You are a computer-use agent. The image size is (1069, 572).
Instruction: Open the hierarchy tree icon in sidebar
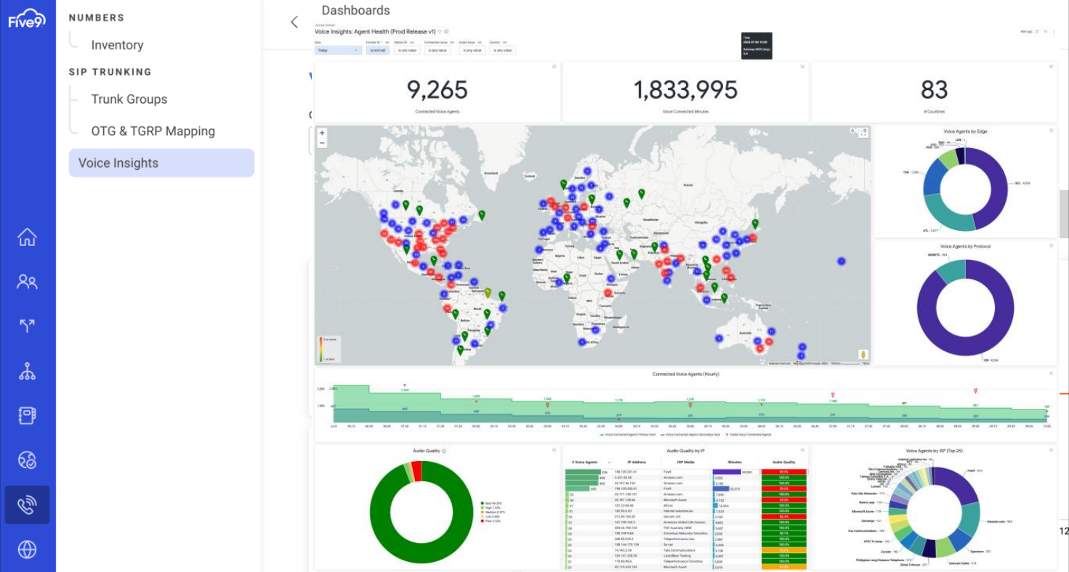click(27, 372)
